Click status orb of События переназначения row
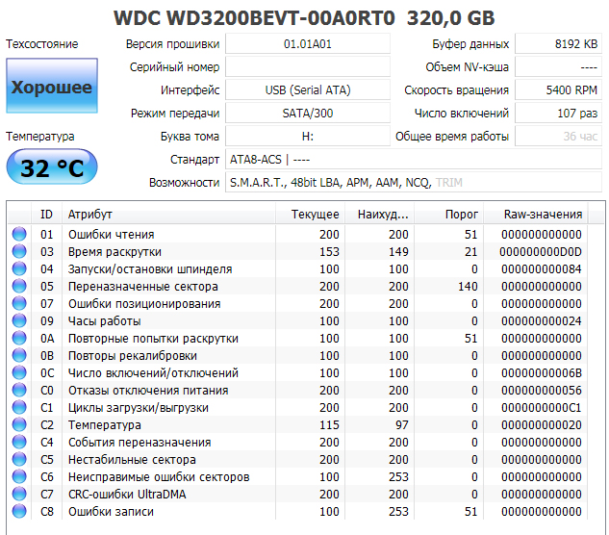 pyautogui.click(x=19, y=442)
